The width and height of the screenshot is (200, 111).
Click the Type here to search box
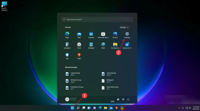[97, 19]
